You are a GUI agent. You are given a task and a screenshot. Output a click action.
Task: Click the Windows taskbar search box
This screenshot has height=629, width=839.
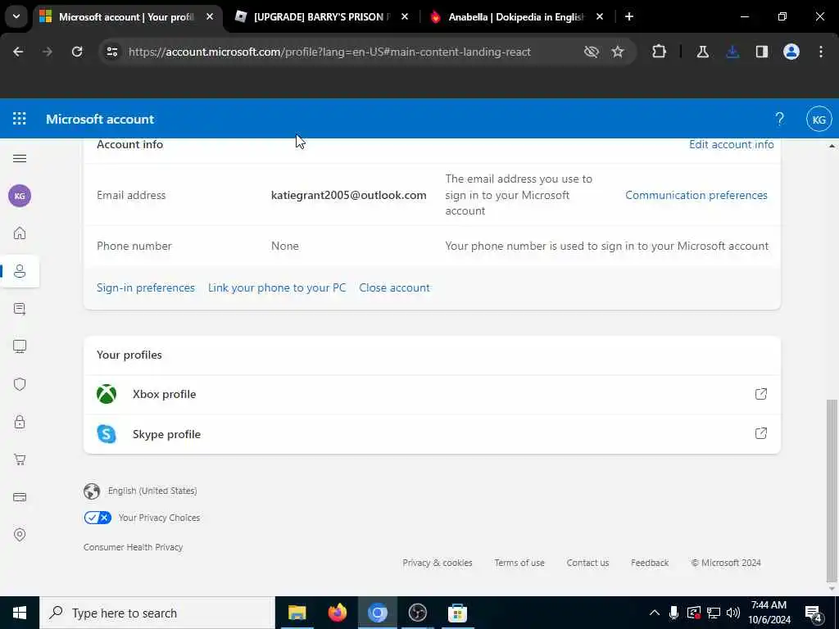point(157,613)
